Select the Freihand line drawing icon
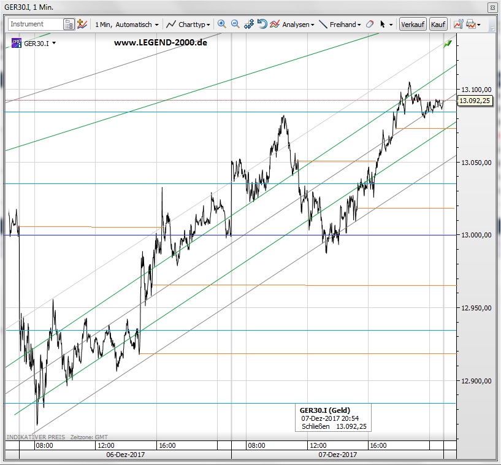This screenshot has height=465, width=501. click(x=323, y=25)
